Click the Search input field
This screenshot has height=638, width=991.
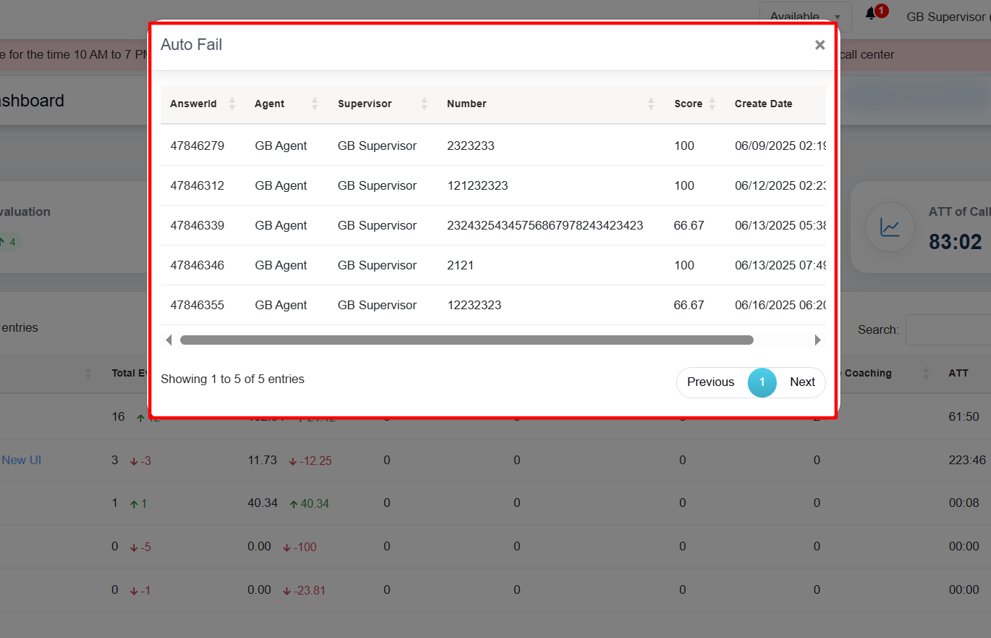(x=948, y=330)
